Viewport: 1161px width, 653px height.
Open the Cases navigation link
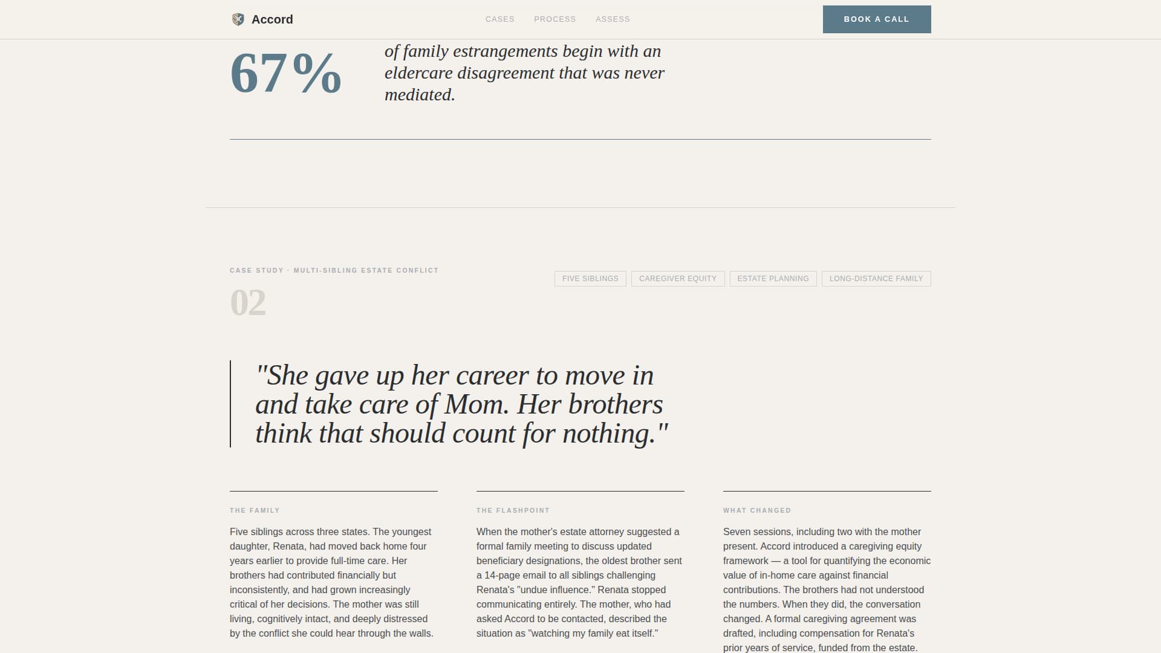[x=499, y=19]
